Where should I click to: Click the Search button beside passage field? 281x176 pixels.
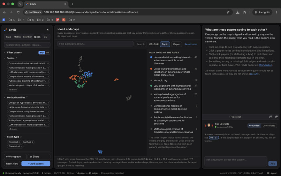click(140, 44)
